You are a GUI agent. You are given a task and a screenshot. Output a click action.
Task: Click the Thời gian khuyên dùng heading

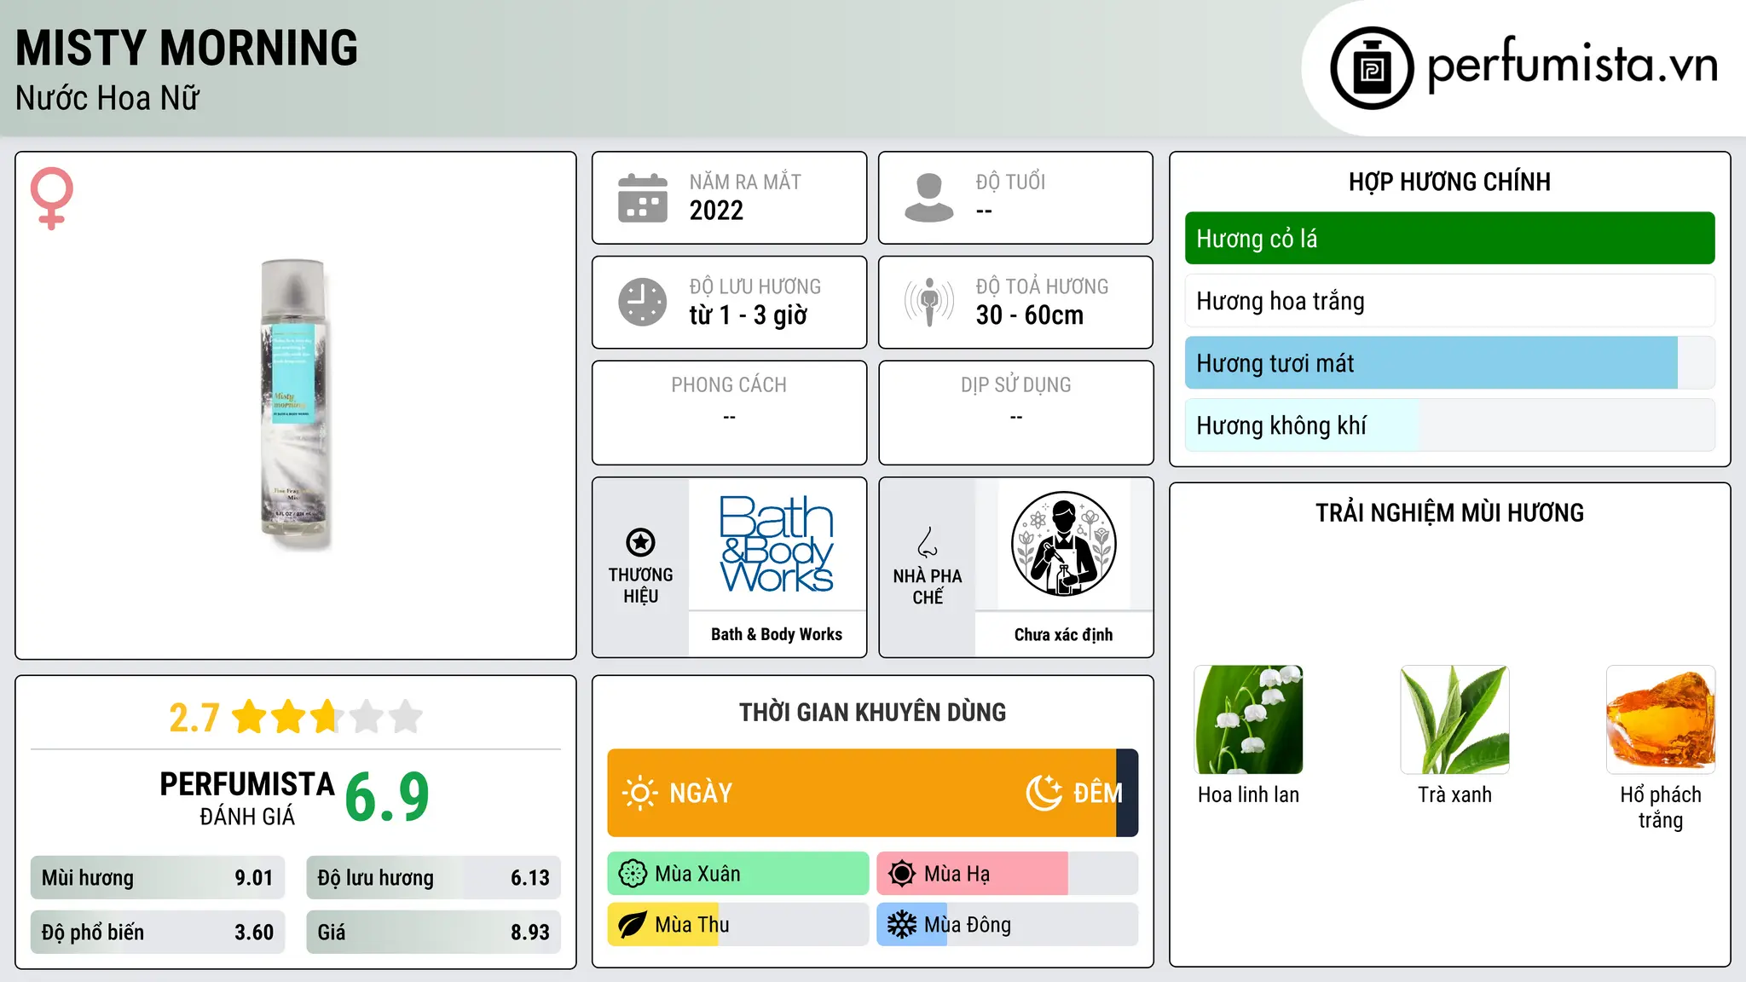[x=872, y=713]
